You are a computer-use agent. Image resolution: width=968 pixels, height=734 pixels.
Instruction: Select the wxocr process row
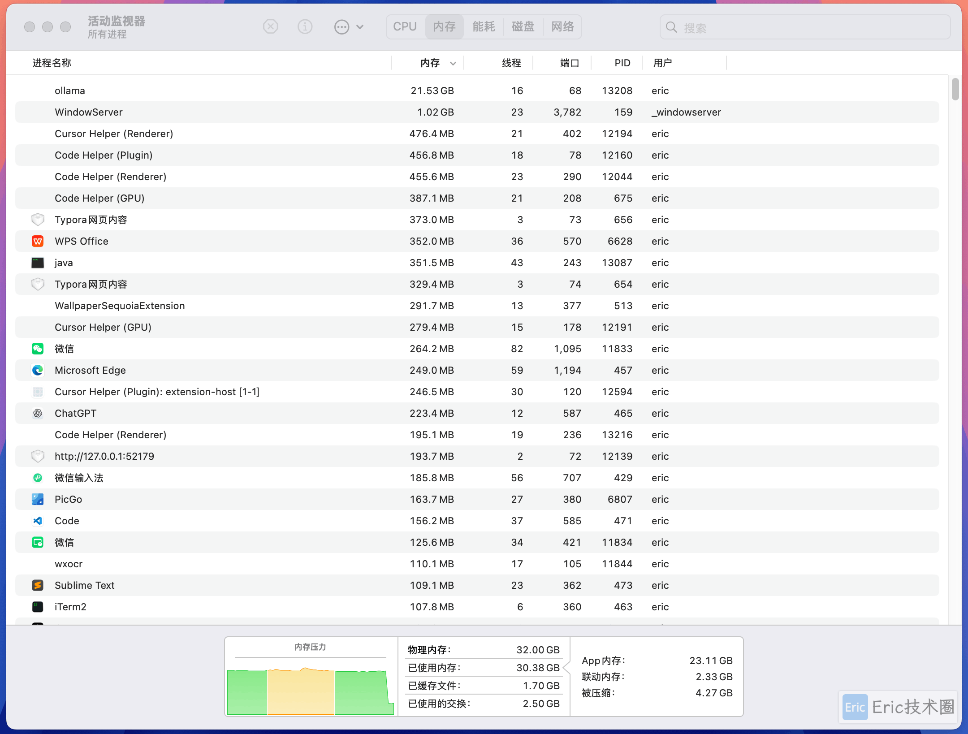pyautogui.click(x=477, y=564)
